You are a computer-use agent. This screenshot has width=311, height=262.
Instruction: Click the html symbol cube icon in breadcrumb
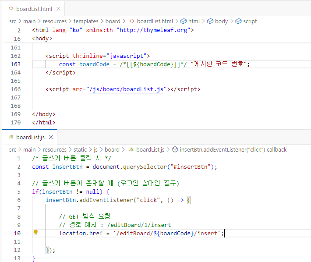tap(183, 21)
